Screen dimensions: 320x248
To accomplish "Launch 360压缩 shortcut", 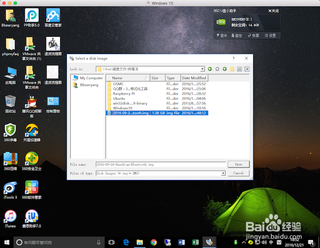I will (10, 161).
